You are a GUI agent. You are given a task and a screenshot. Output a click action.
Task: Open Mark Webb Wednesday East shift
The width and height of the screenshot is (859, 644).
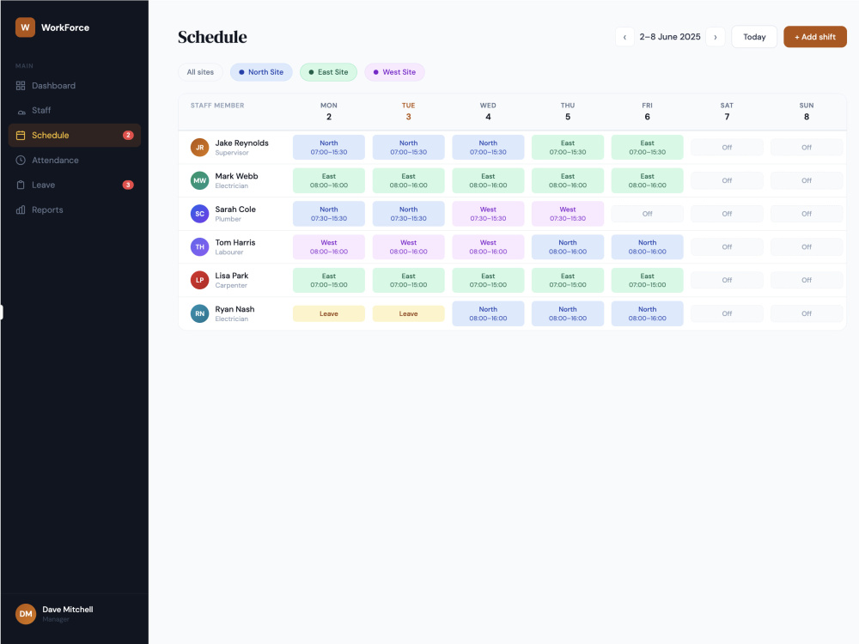(x=488, y=180)
